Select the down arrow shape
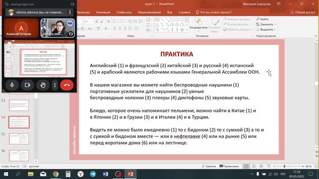The image size is (319, 179). click(x=177, y=25)
